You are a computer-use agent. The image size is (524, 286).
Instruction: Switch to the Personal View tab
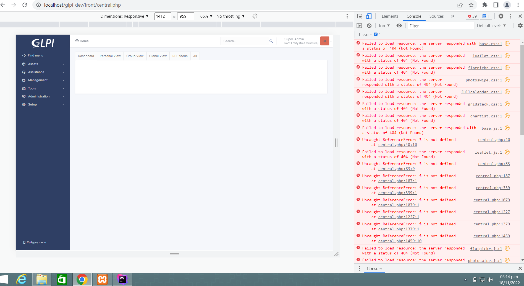click(110, 56)
